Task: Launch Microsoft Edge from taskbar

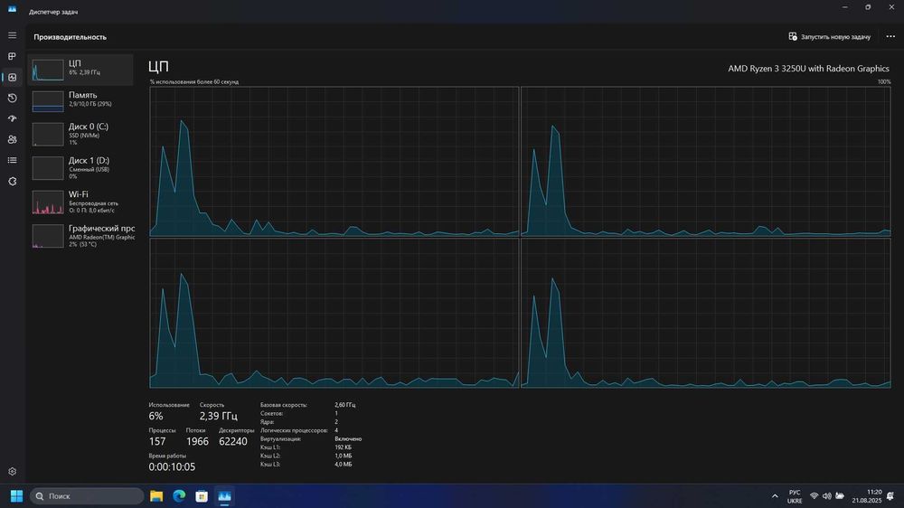Action: click(179, 496)
